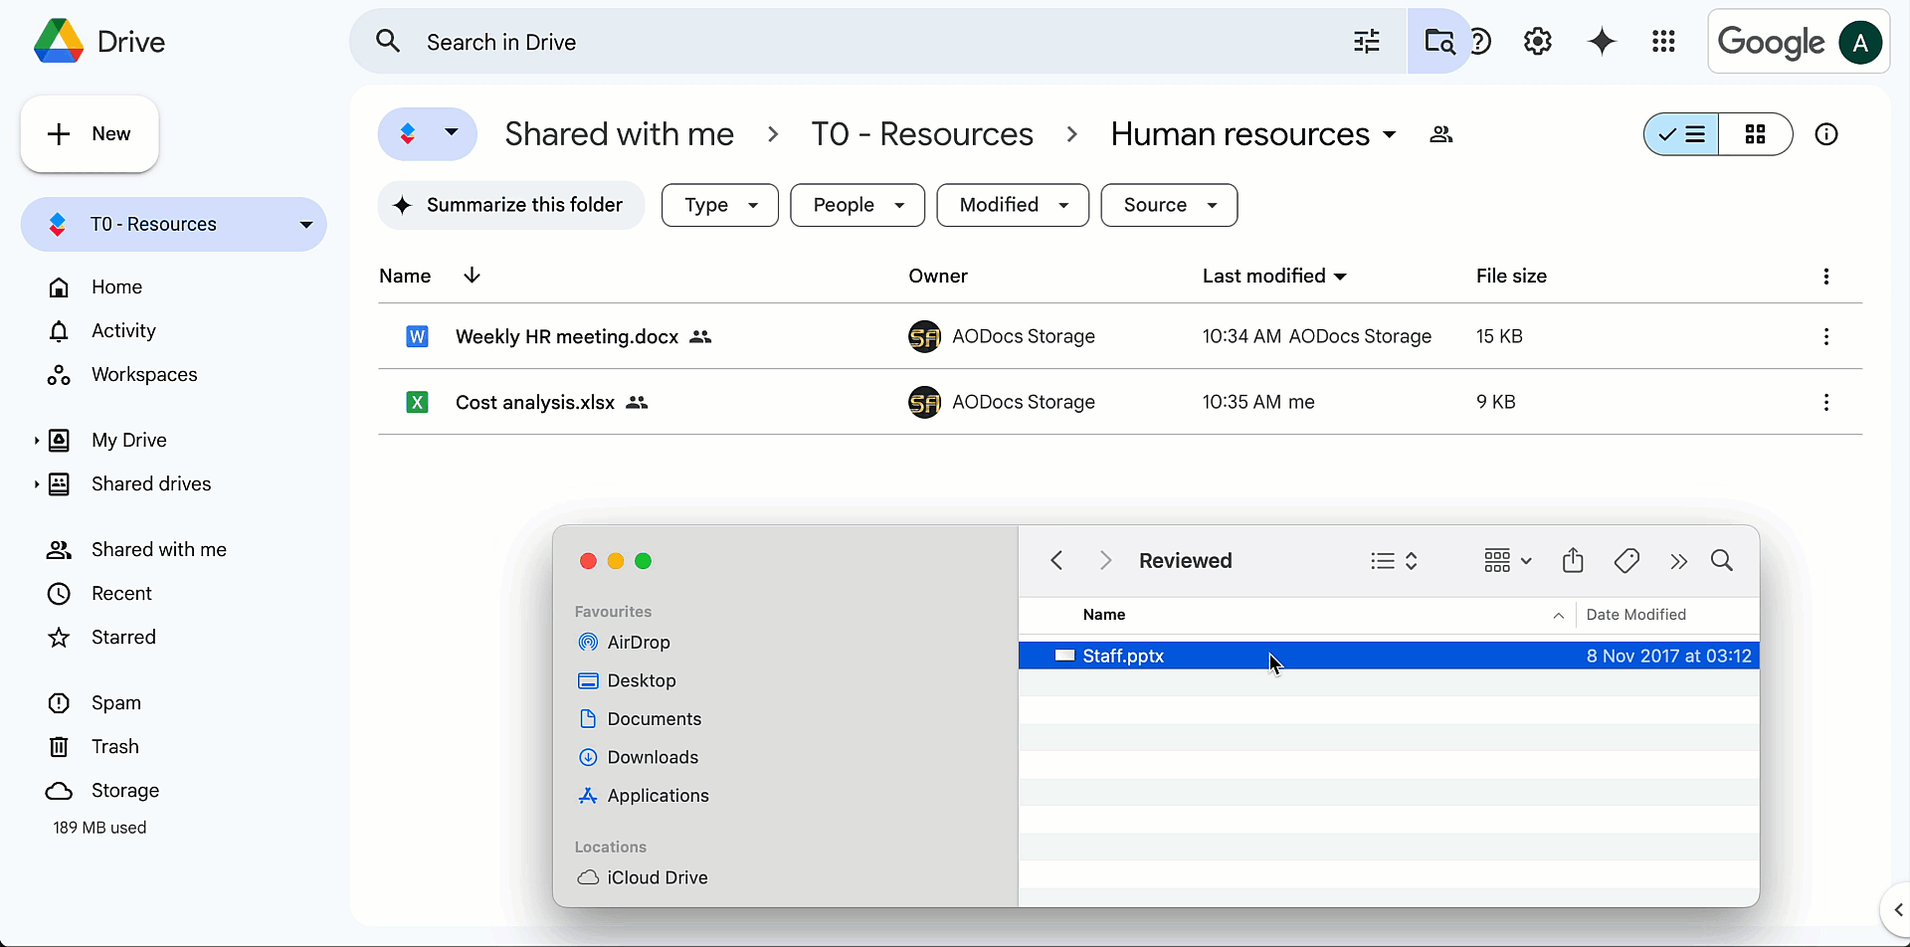Click in Search in Drive field
This screenshot has height=947, width=1910.
[x=875, y=42]
